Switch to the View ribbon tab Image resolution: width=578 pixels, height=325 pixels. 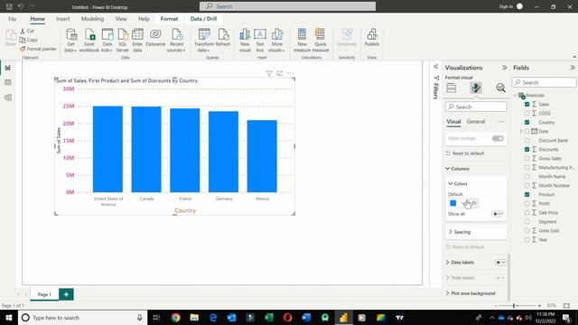121,19
